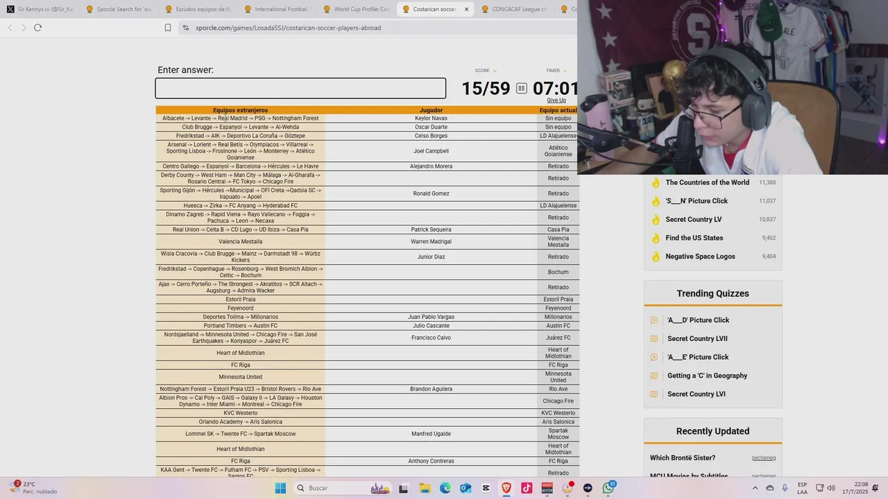This screenshot has width=888, height=499.
Task: Open Outlook from the taskbar
Action: [466, 488]
